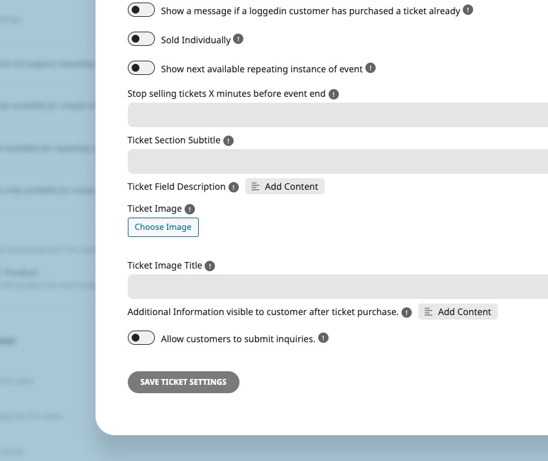
Task: Click info icon beside Sold Individually
Action: pos(238,39)
